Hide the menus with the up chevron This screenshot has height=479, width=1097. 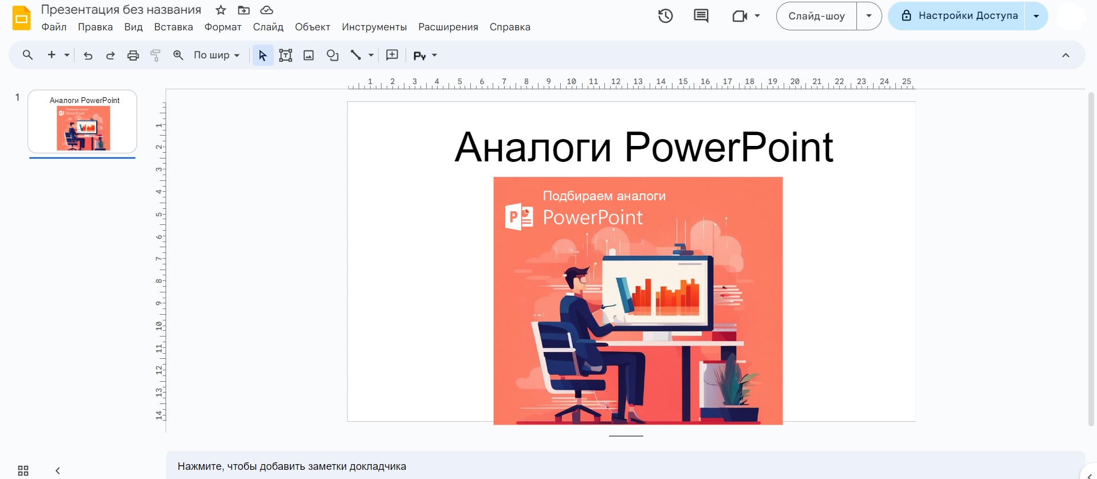[1065, 55]
